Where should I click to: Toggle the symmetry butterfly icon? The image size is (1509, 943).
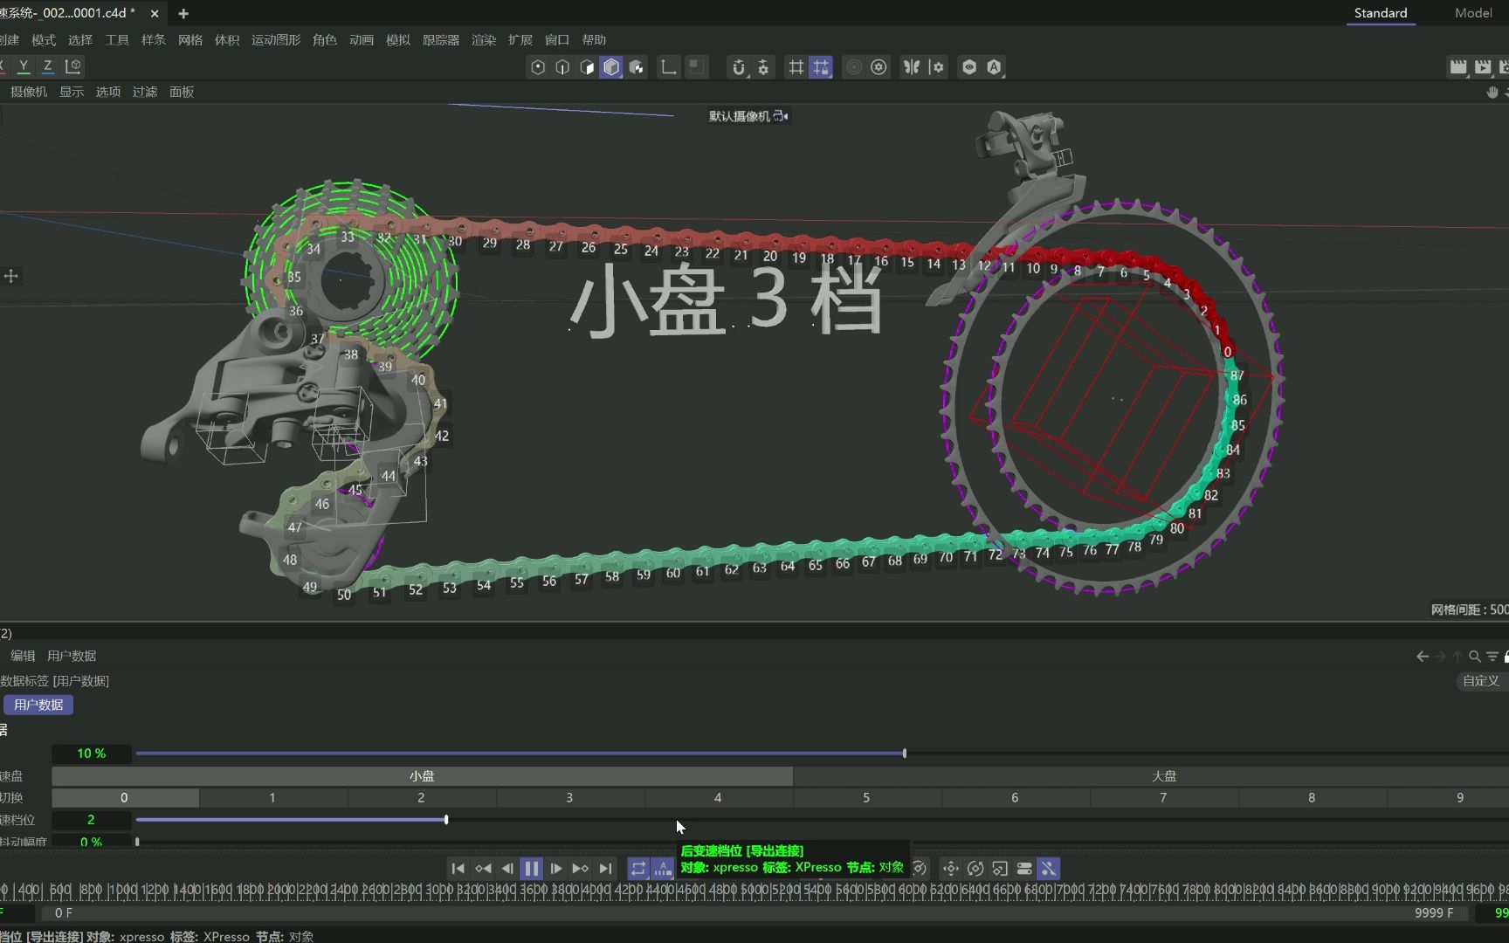(912, 66)
